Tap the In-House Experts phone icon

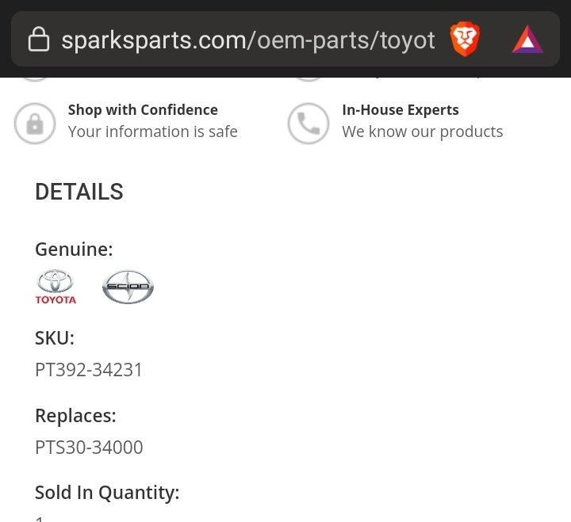308,124
